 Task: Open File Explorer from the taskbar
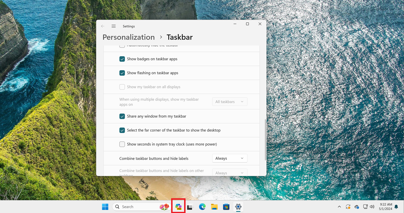click(x=214, y=207)
